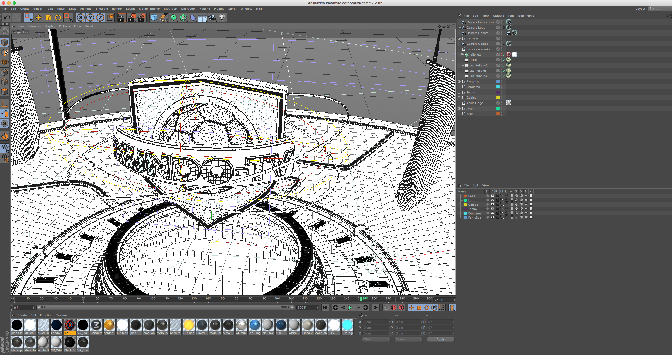
Task: Open the spline Pen tool
Action: tap(164, 18)
